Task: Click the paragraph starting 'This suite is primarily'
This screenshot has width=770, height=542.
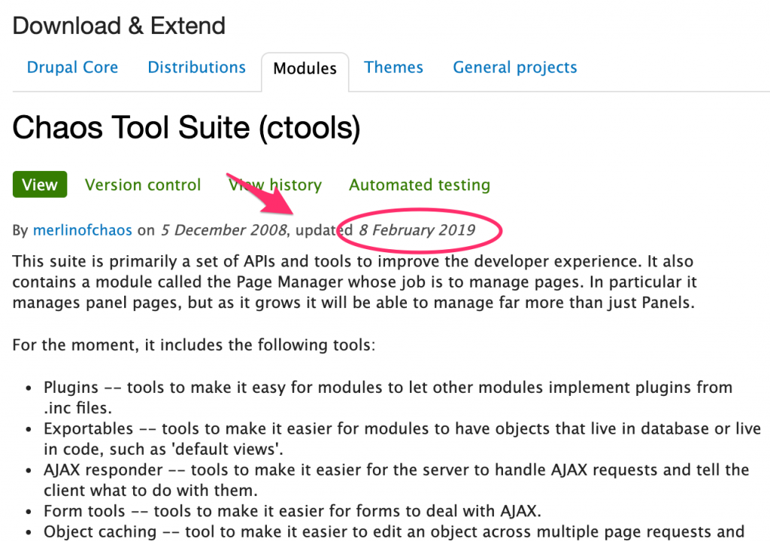Action: point(355,282)
